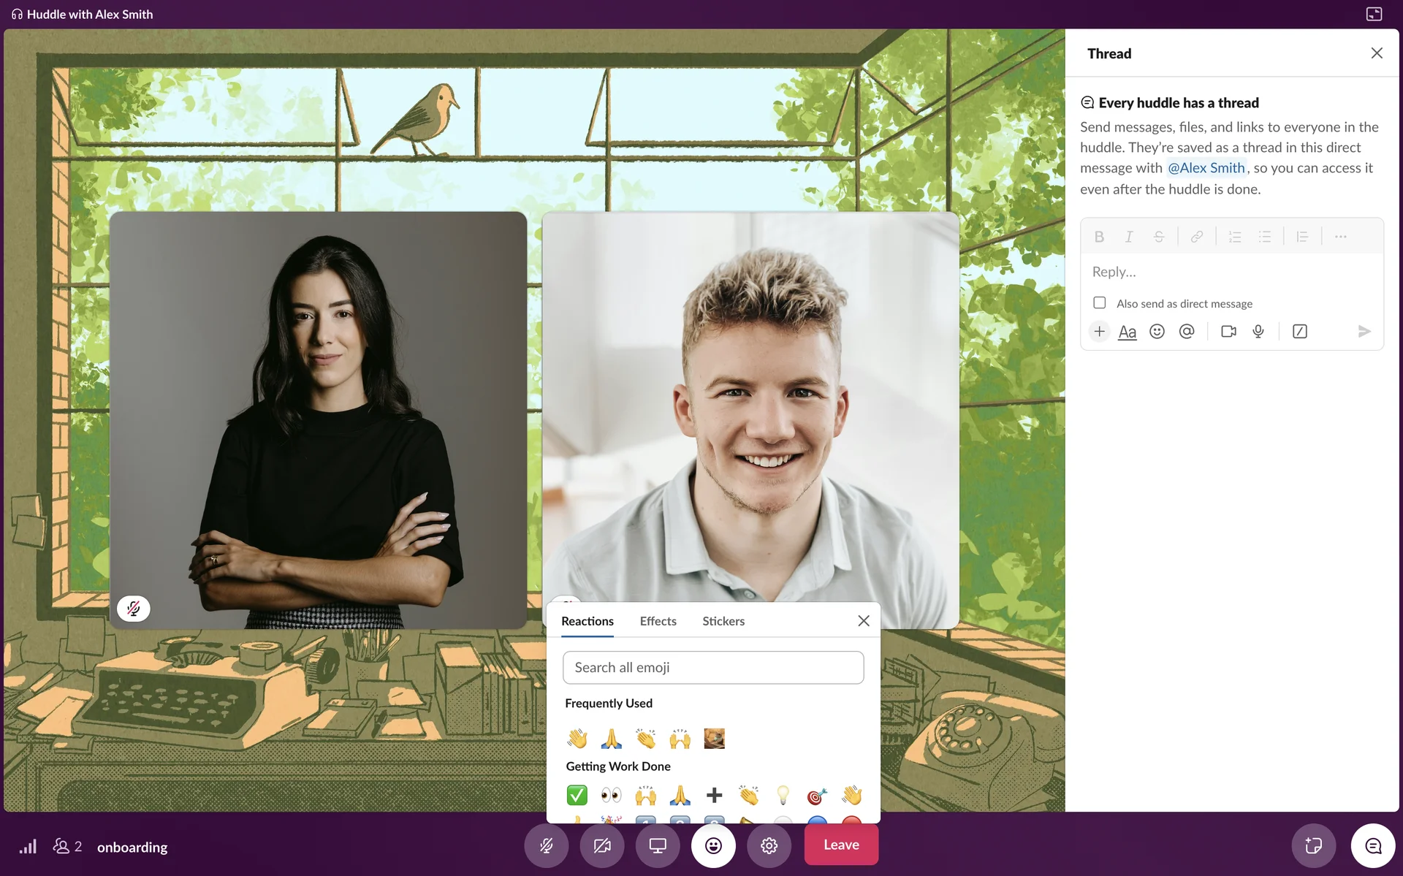Enable Also send as direct message

pos(1099,302)
